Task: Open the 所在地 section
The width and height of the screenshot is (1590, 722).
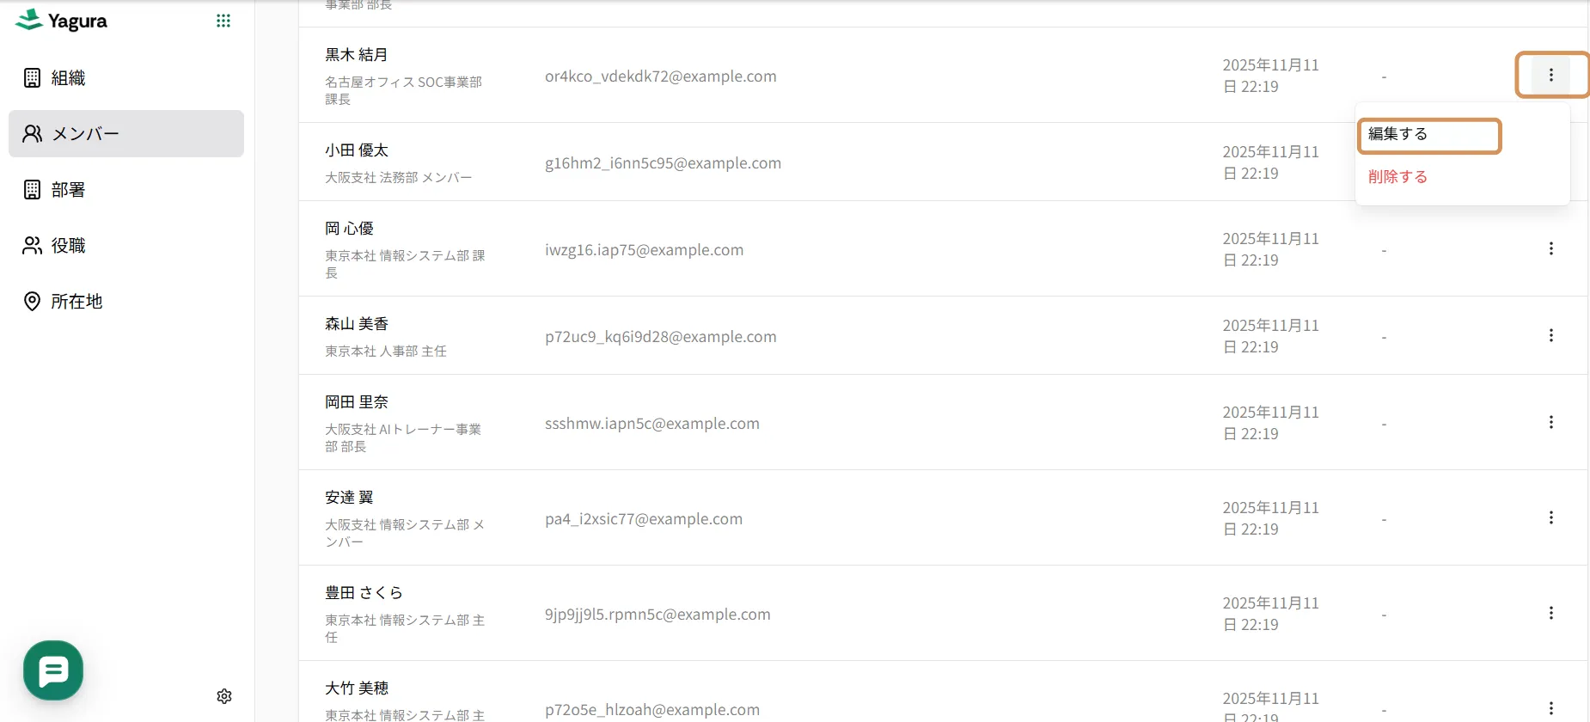Action: (126, 302)
